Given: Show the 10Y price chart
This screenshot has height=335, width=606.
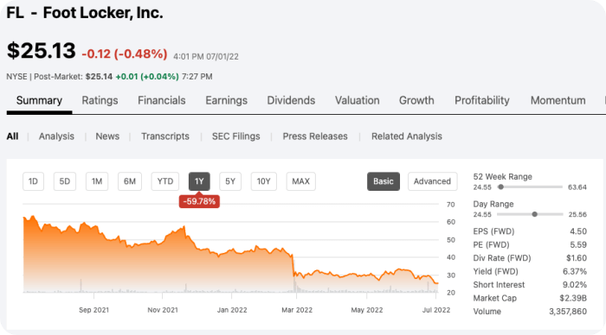Looking at the screenshot, I should coord(263,181).
